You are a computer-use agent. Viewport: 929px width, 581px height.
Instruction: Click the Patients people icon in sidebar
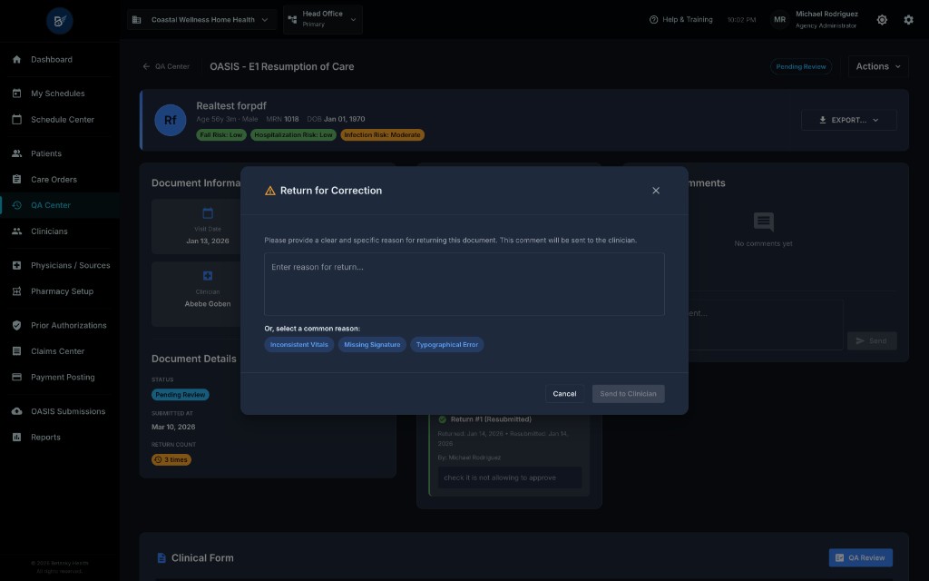coord(16,153)
